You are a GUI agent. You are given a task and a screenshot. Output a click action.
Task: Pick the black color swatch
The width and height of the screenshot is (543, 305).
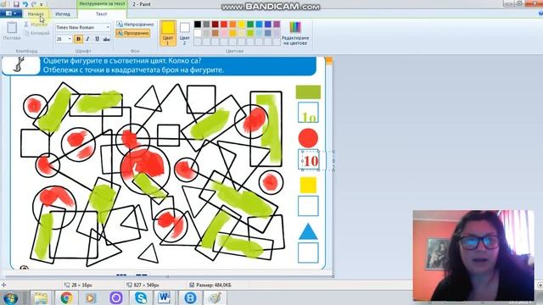198,25
